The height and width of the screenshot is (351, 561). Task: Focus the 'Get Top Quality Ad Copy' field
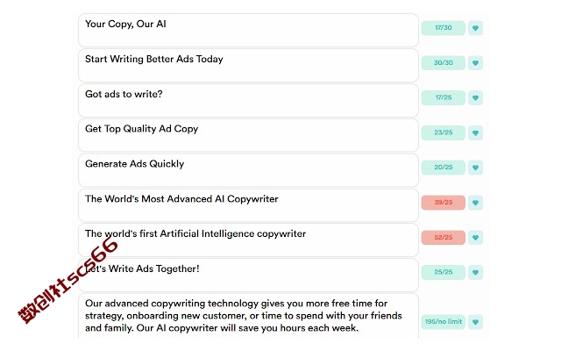coord(248,135)
